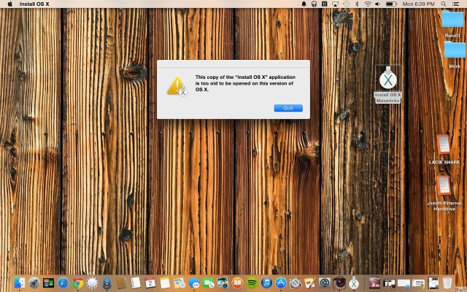Open the Bluetooth status menu
467x292 pixels.
tap(355, 4)
